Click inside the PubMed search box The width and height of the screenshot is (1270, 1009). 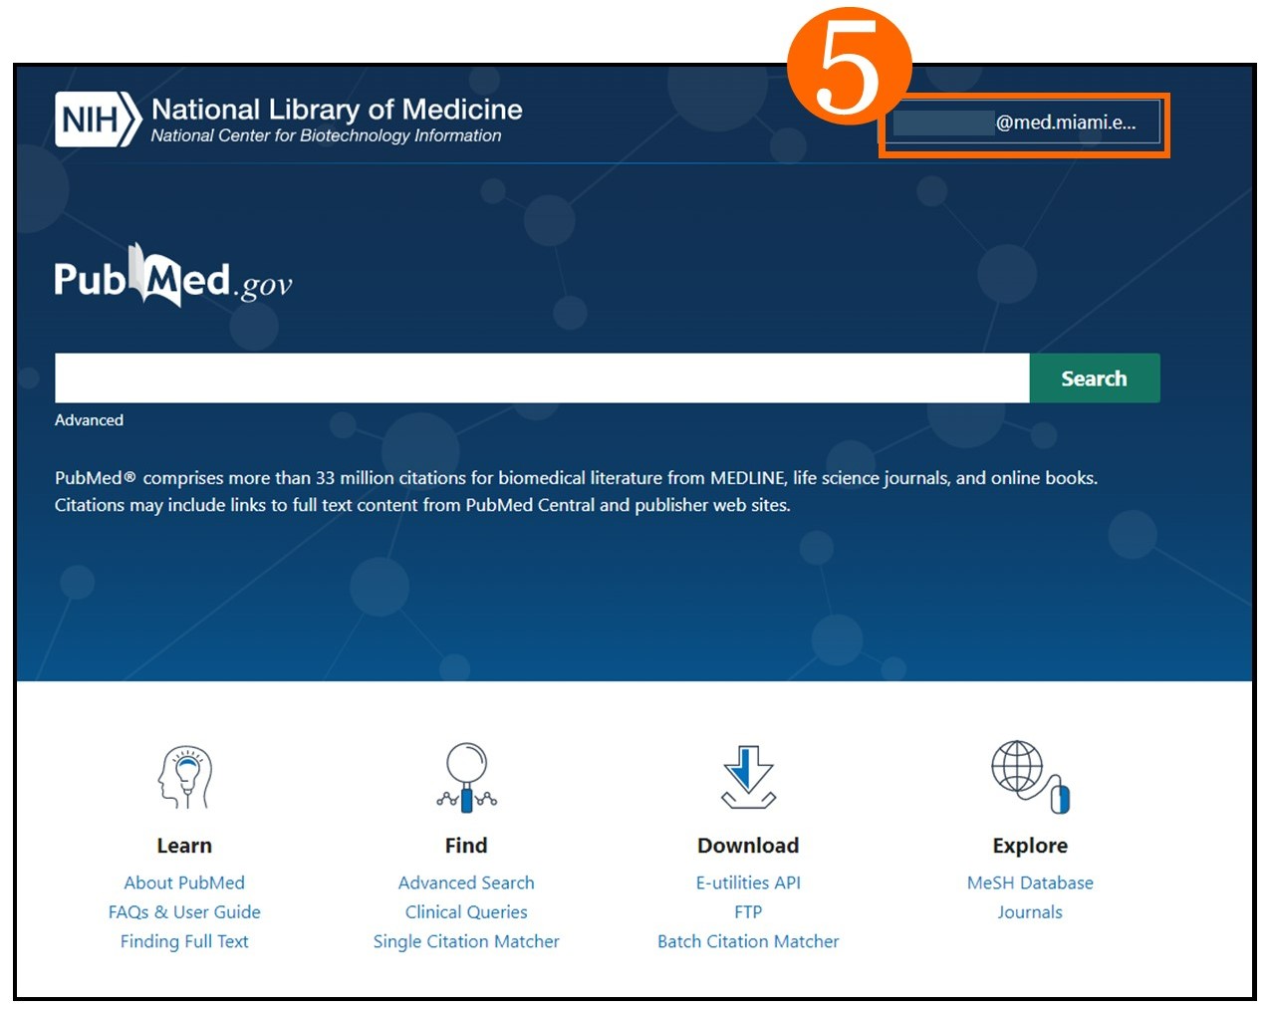(x=538, y=378)
